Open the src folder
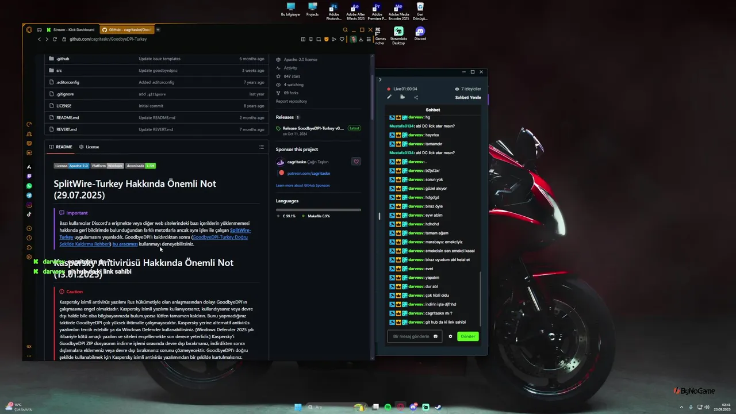736x414 pixels. pos(59,70)
